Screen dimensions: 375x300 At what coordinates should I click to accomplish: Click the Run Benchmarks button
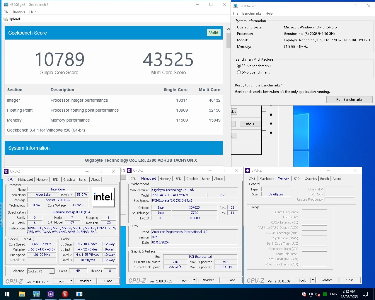pos(349,100)
